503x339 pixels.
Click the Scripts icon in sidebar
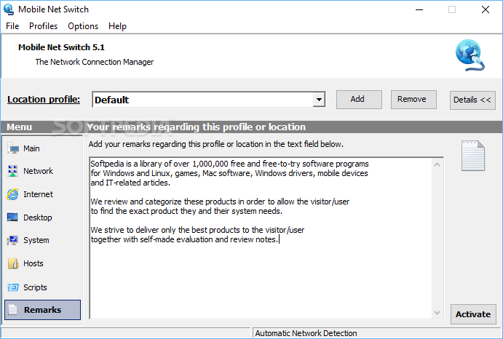(13, 287)
